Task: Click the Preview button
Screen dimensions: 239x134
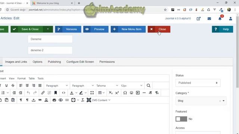Action: [96, 29]
